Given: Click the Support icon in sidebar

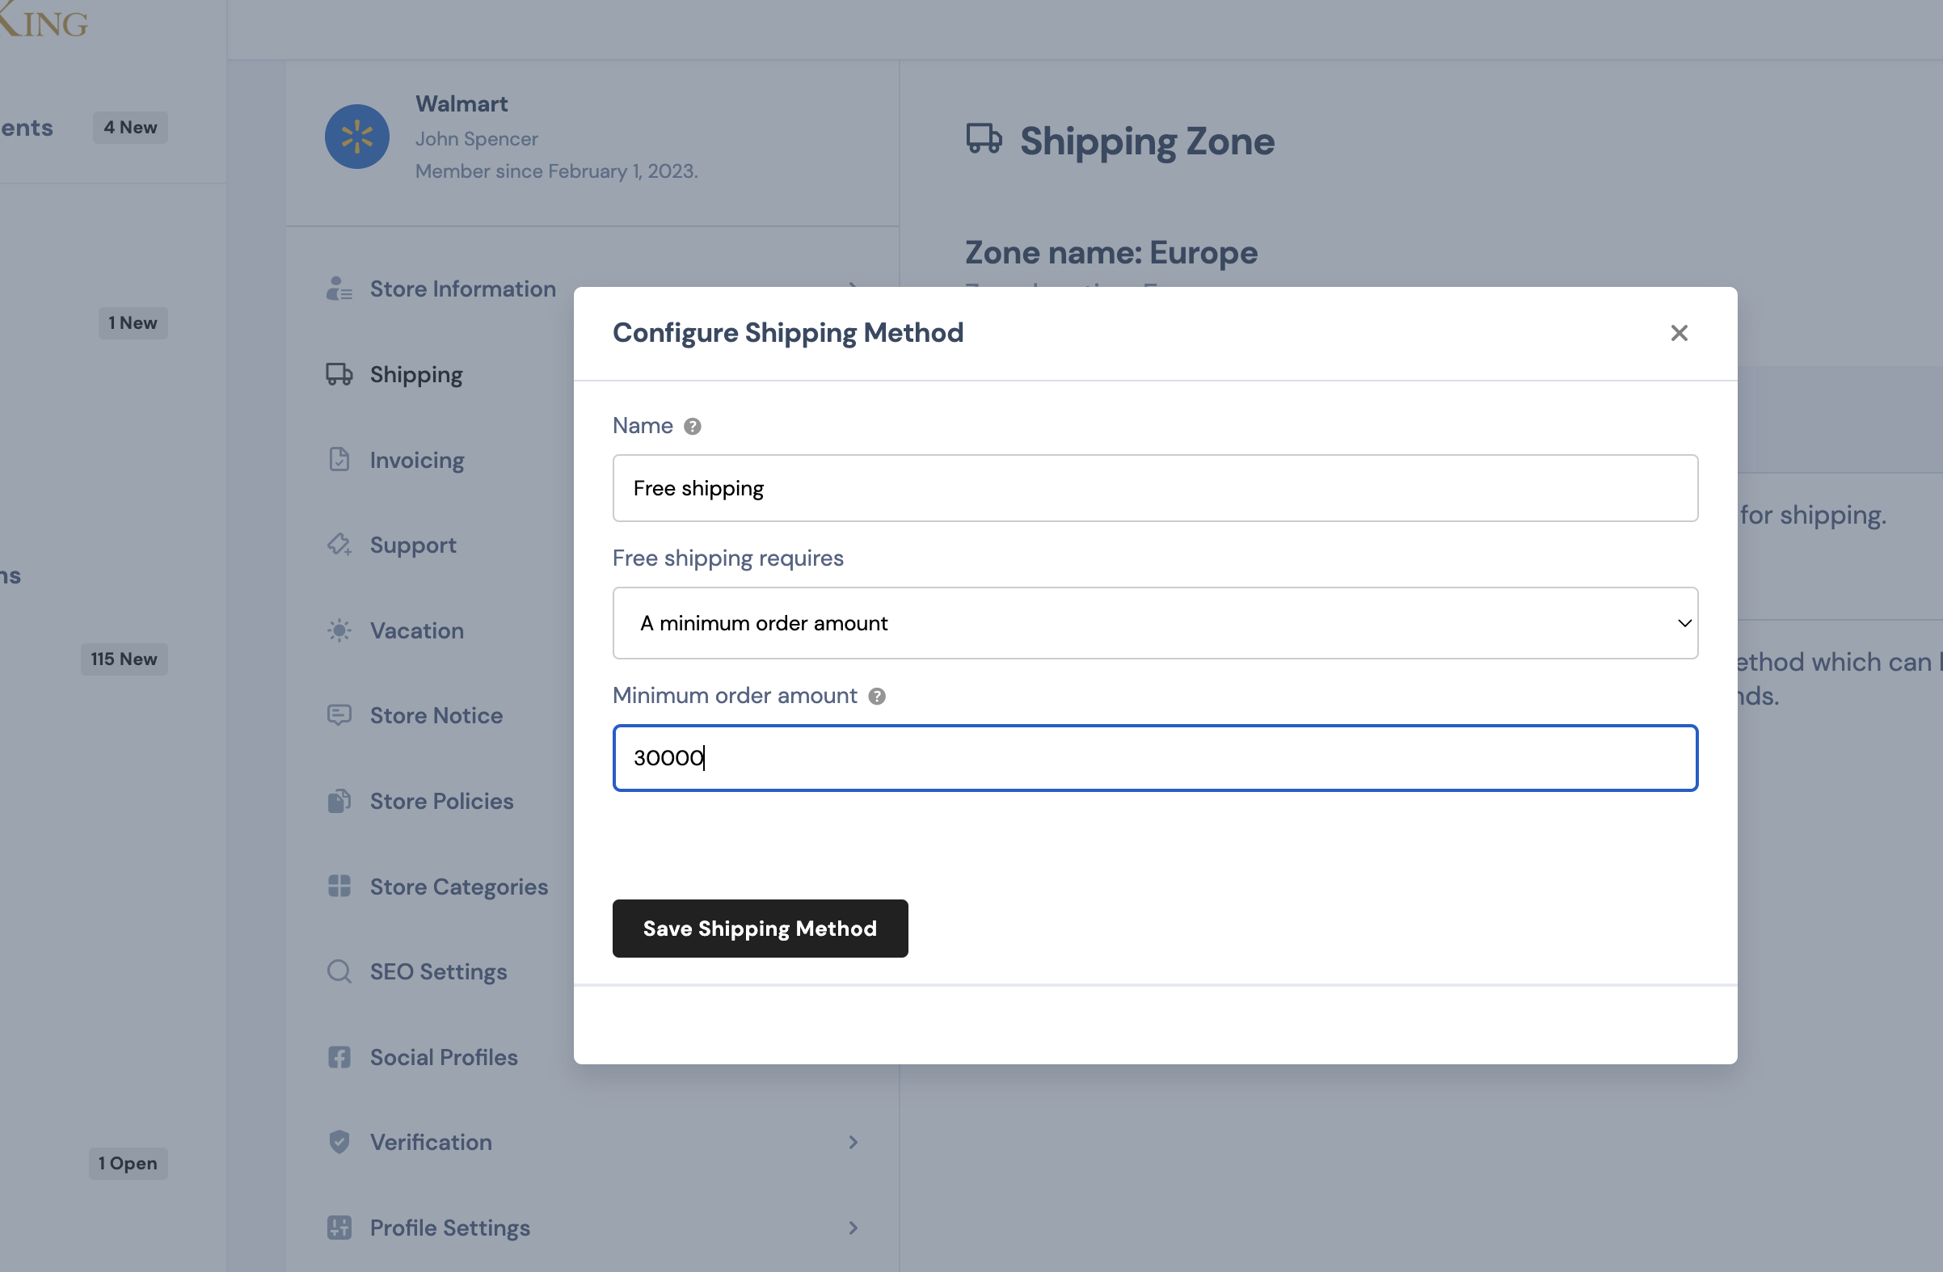Looking at the screenshot, I should [339, 545].
